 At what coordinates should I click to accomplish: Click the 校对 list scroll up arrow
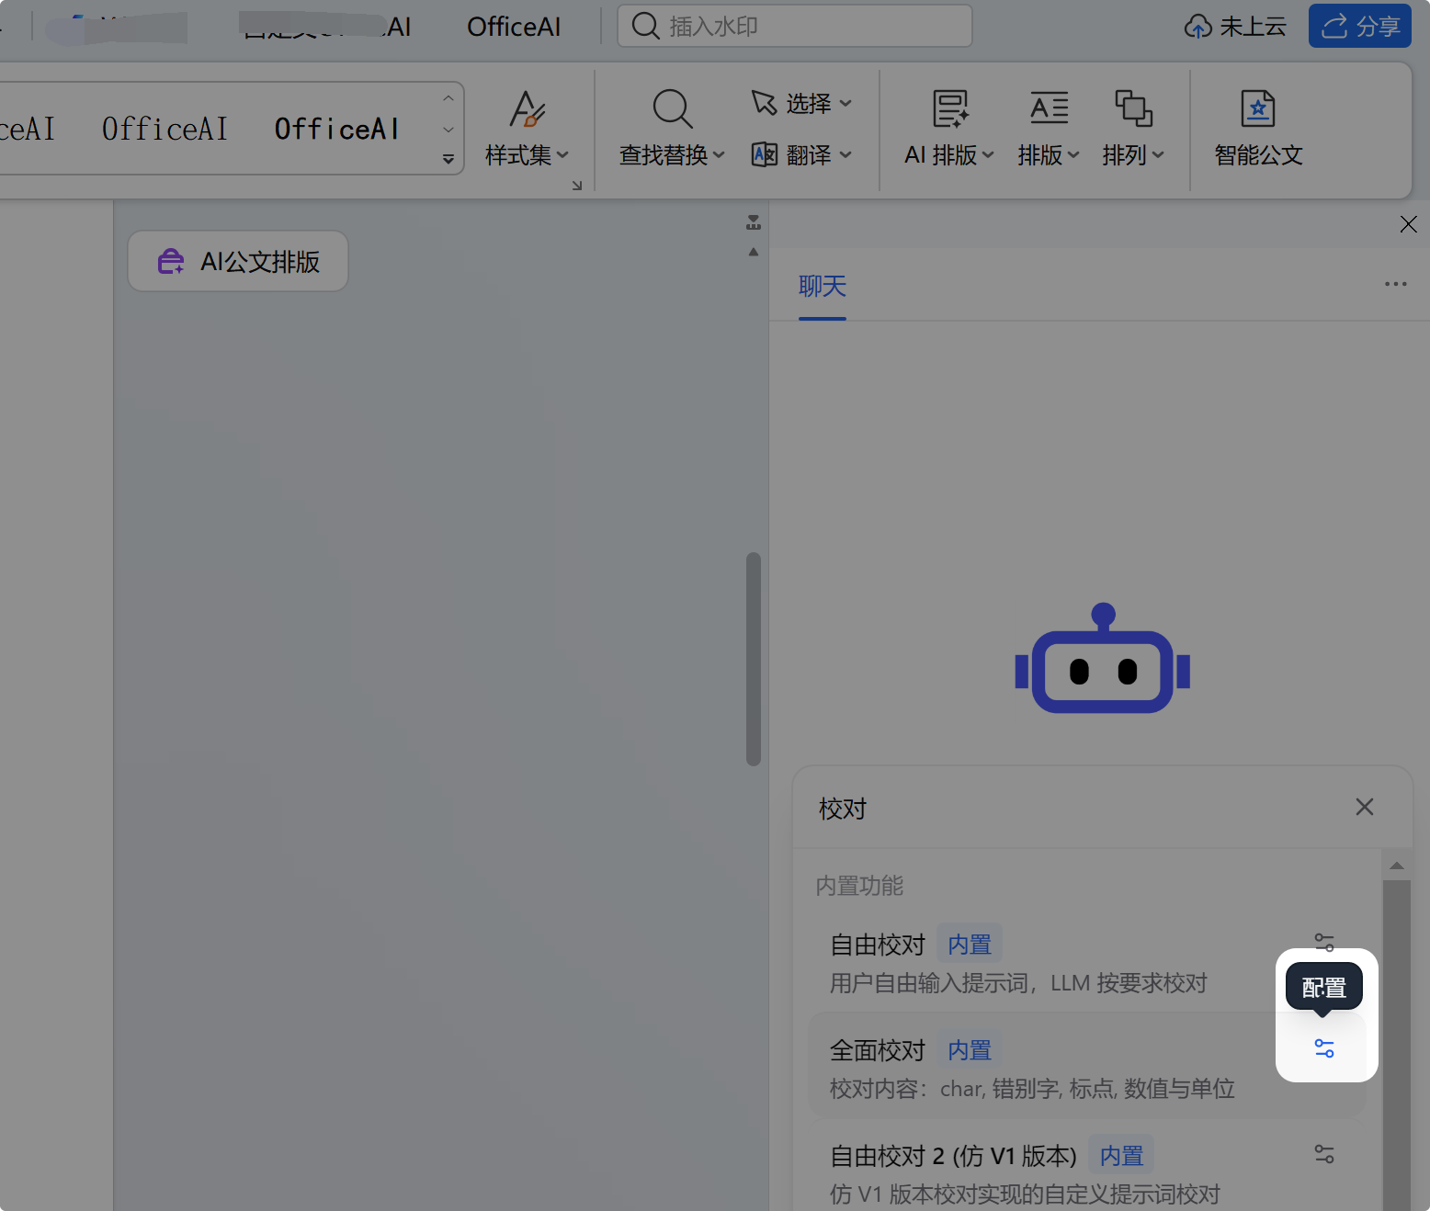(x=1397, y=866)
